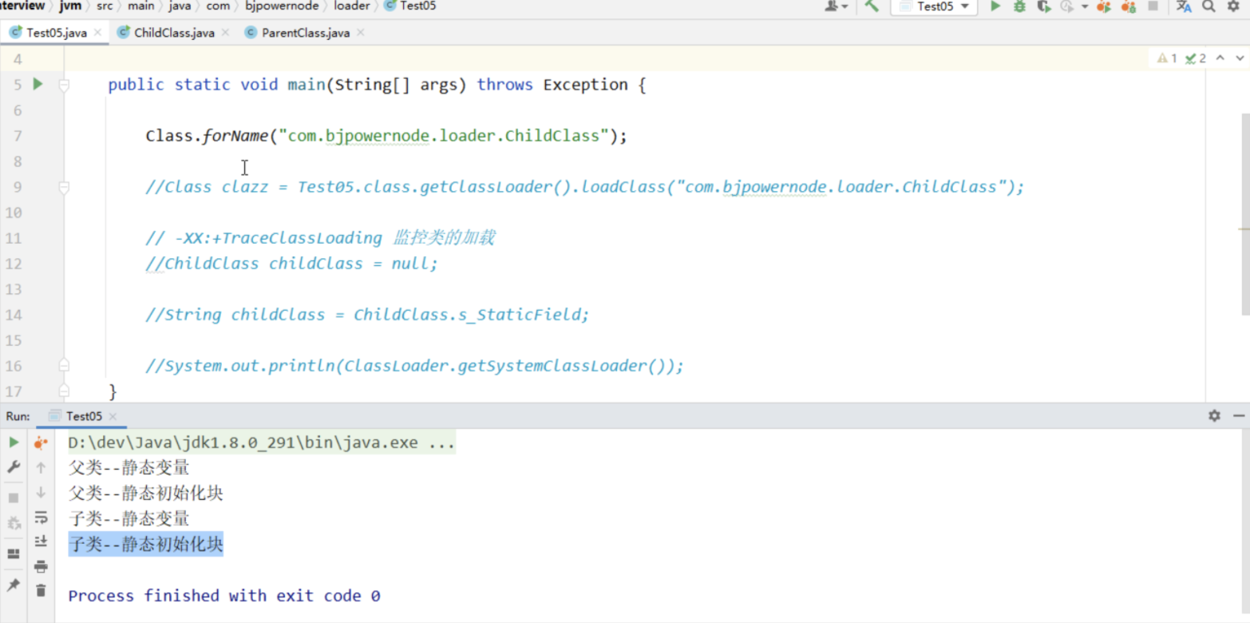This screenshot has width=1250, height=623.
Task: Click the Test05 breadcrumb with class icon
Action: [x=410, y=6]
